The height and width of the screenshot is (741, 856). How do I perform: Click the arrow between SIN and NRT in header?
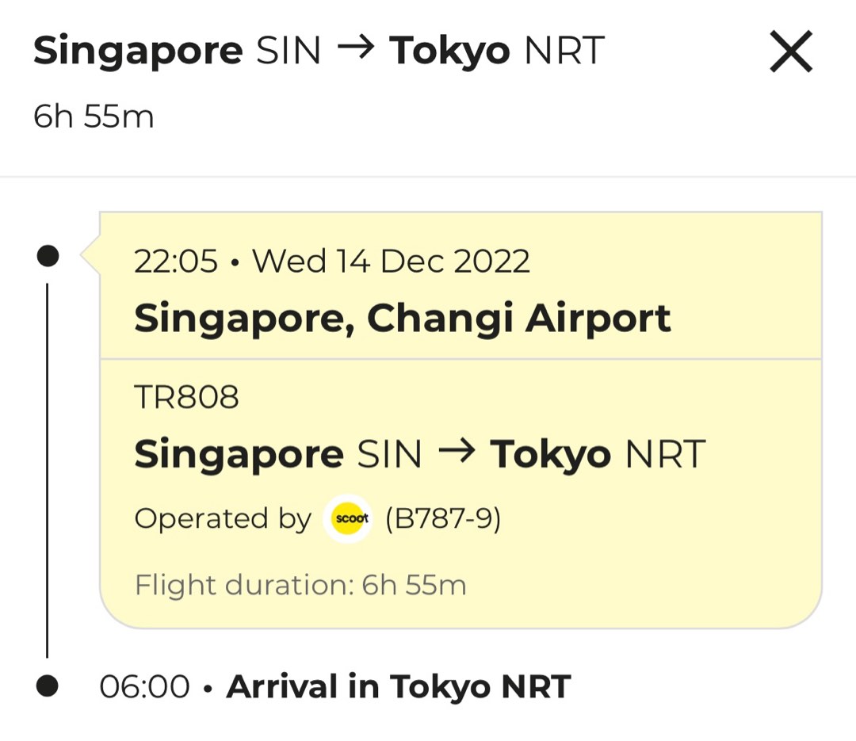pos(357,49)
